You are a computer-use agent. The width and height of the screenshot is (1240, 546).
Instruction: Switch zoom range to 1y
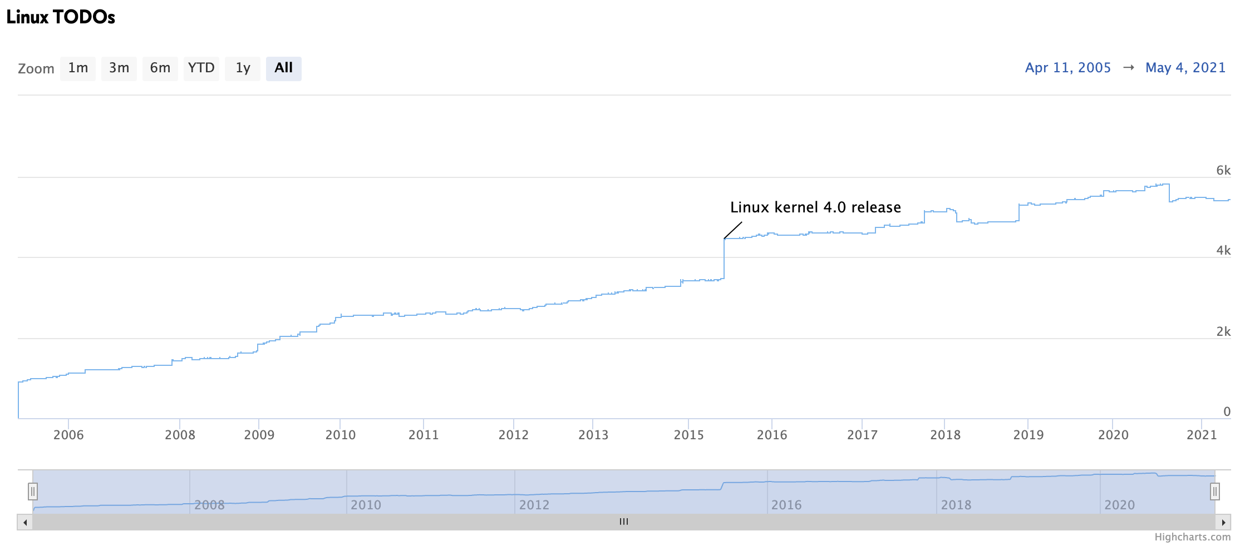point(243,68)
